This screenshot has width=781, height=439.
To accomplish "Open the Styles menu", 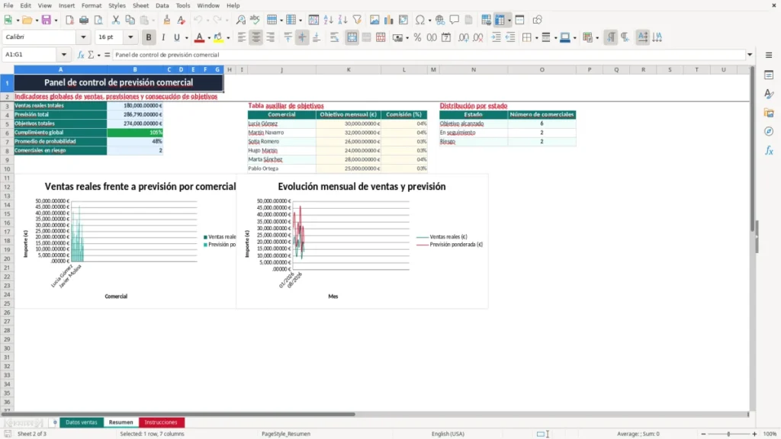I will click(x=117, y=5).
